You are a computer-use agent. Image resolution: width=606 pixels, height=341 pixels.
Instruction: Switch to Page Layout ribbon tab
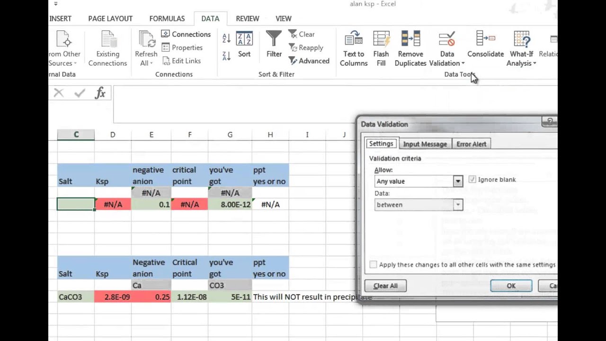coord(110,18)
